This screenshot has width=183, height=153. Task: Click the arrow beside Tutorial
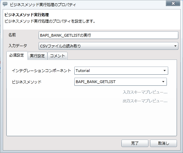click(x=164, y=71)
